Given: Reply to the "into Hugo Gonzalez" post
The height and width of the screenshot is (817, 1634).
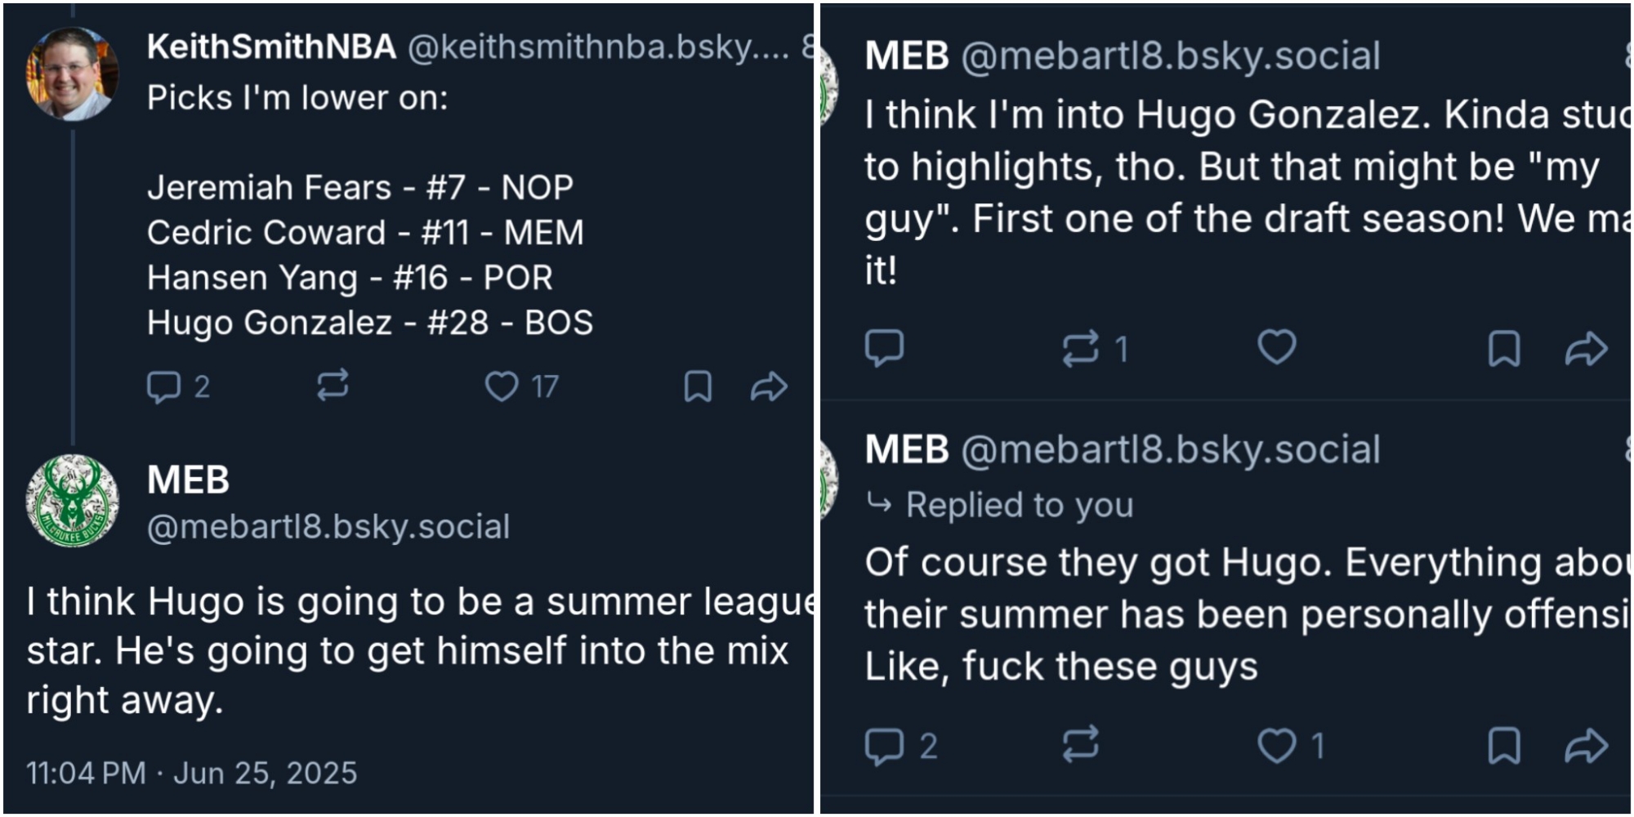Looking at the screenshot, I should (884, 347).
